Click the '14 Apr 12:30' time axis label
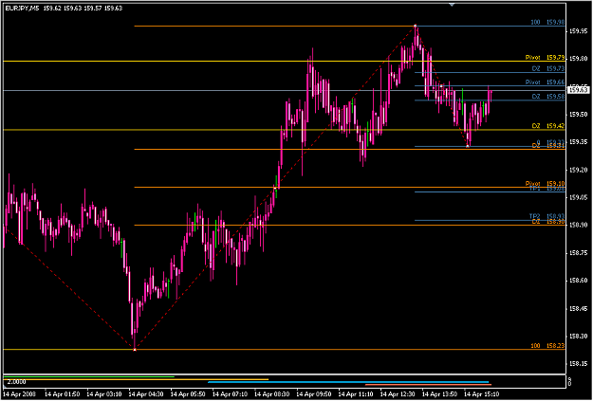The image size is (593, 401). [398, 393]
